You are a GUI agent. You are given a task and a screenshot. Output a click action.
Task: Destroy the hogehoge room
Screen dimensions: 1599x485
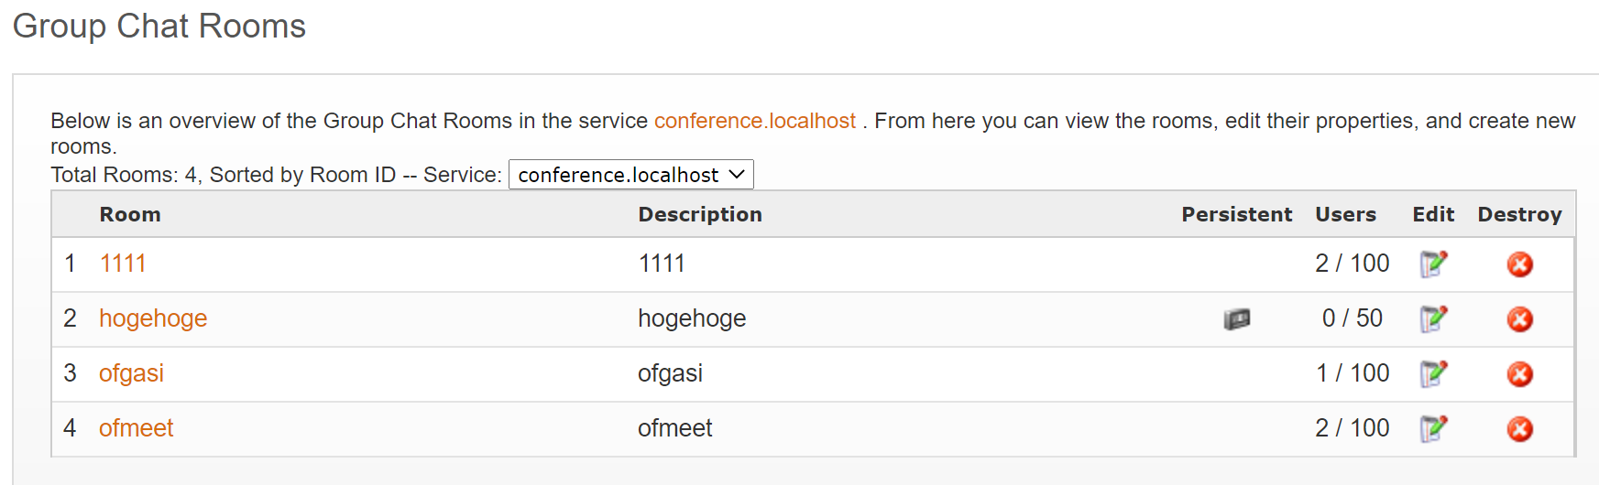click(1519, 319)
